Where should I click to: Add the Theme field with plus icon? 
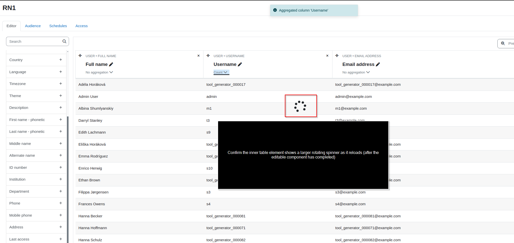[x=61, y=96]
